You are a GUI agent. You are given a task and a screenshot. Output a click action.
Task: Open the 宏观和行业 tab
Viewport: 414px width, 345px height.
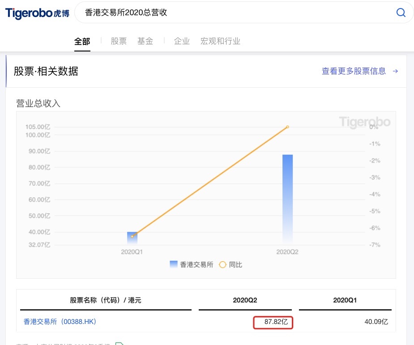click(220, 41)
